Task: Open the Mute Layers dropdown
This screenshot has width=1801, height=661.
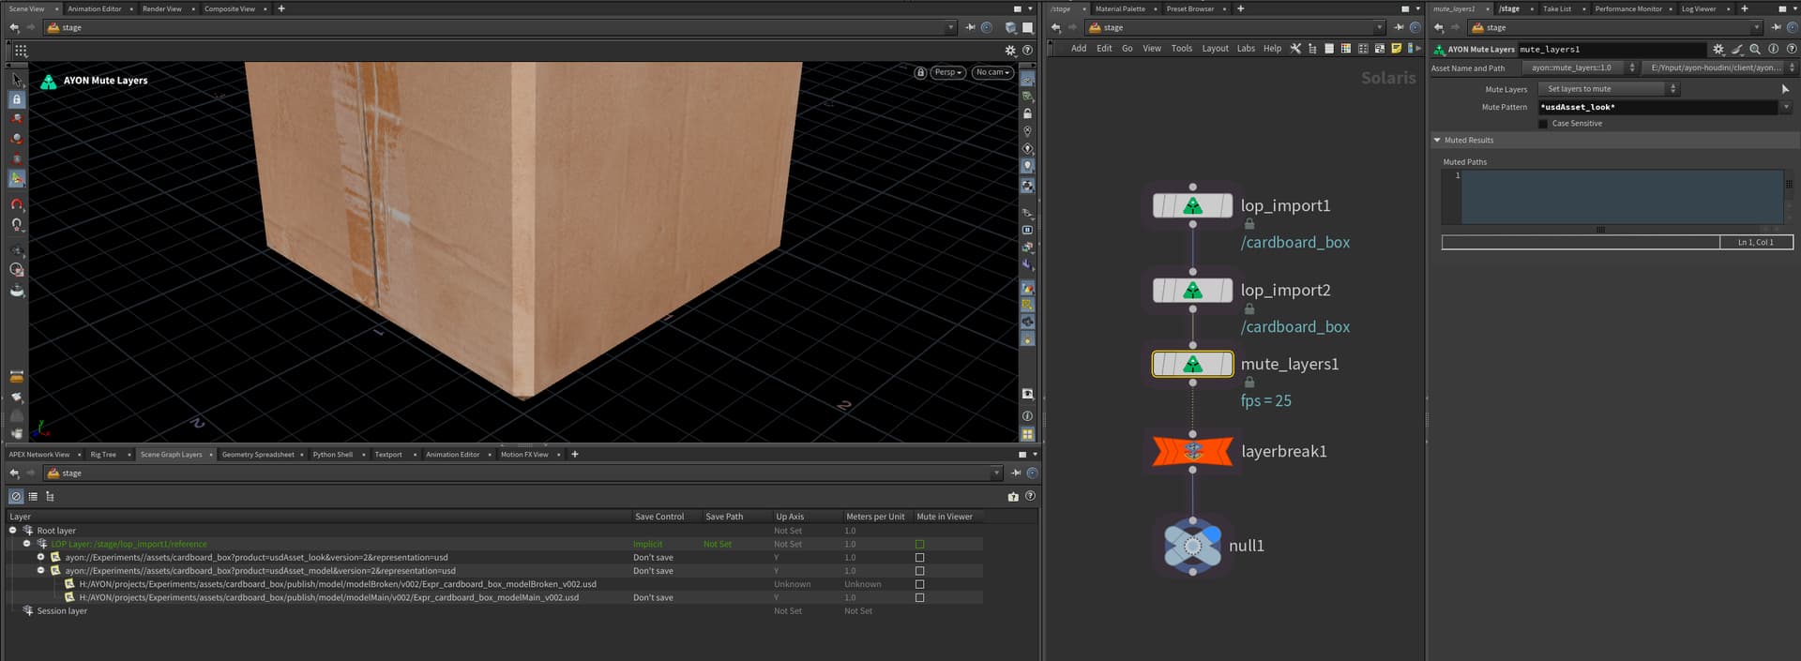Action: 1607,89
